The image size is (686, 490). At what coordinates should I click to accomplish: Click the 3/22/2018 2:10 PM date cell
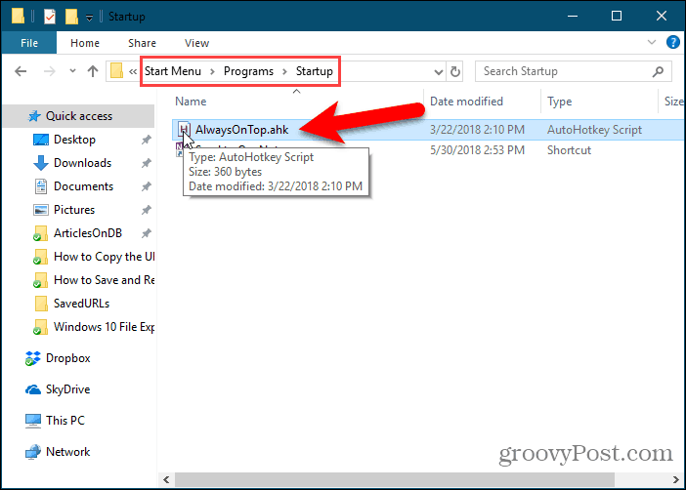(477, 130)
